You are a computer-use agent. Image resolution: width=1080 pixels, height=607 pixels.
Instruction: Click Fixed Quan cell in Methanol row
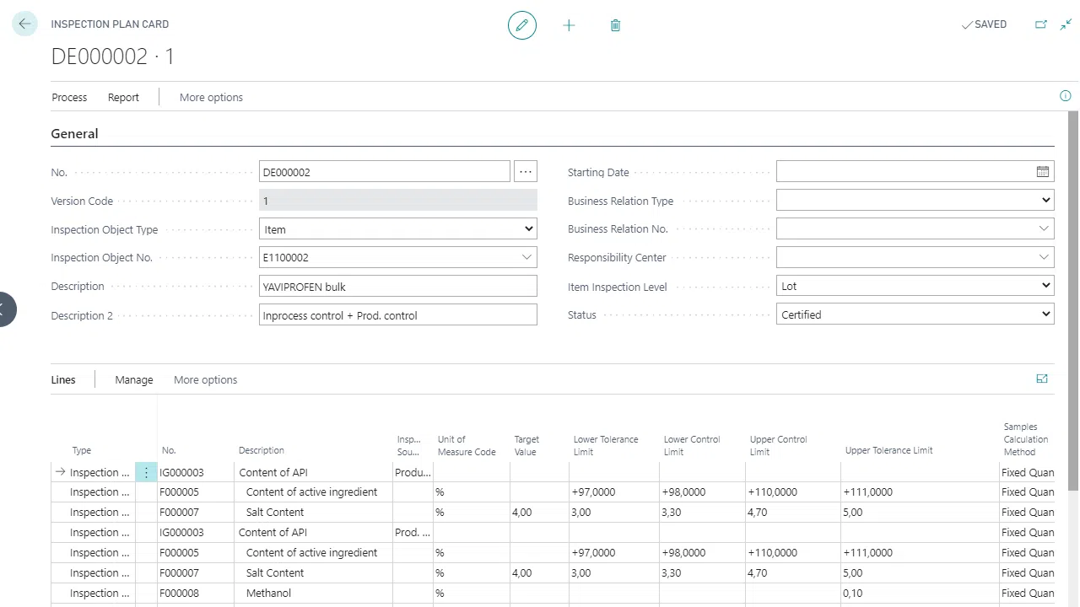(1027, 594)
